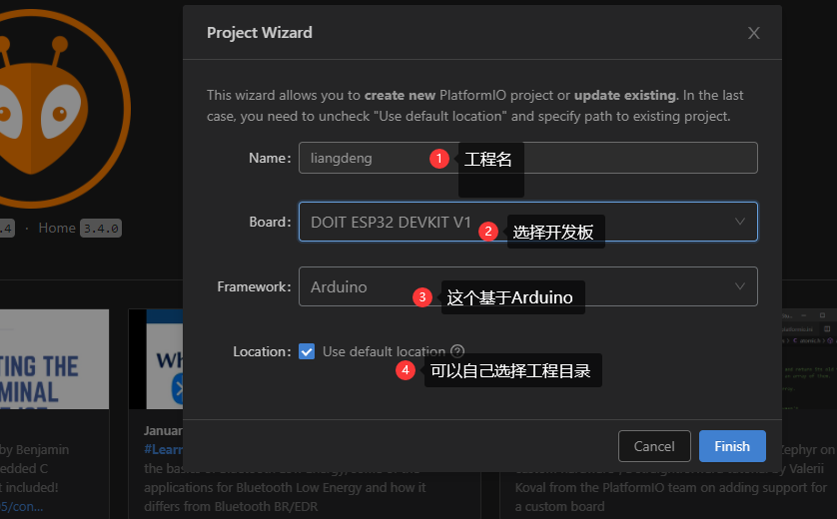
Task: Open the location help question-mark icon
Action: [x=457, y=351]
